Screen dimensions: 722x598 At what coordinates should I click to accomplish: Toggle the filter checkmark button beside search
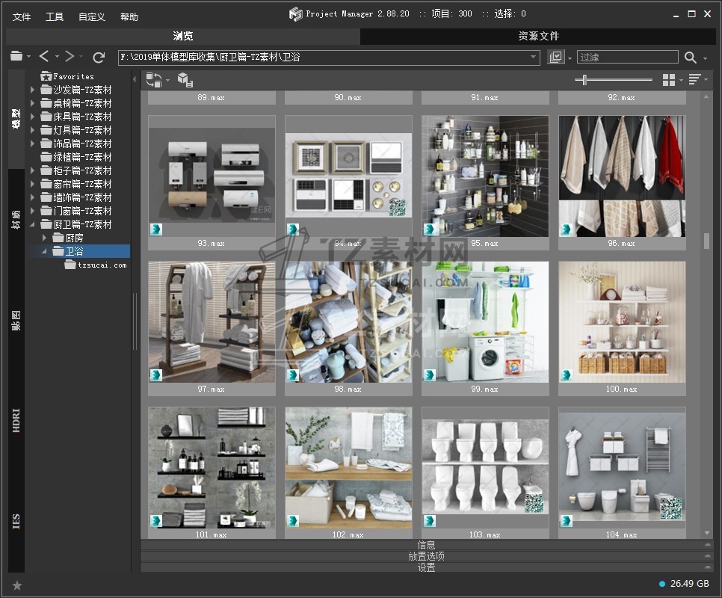pos(555,58)
